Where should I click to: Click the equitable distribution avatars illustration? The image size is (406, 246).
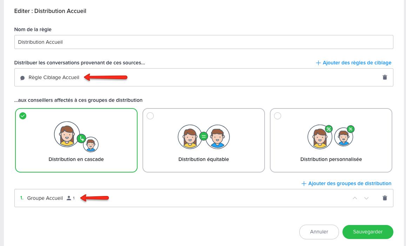[204, 137]
